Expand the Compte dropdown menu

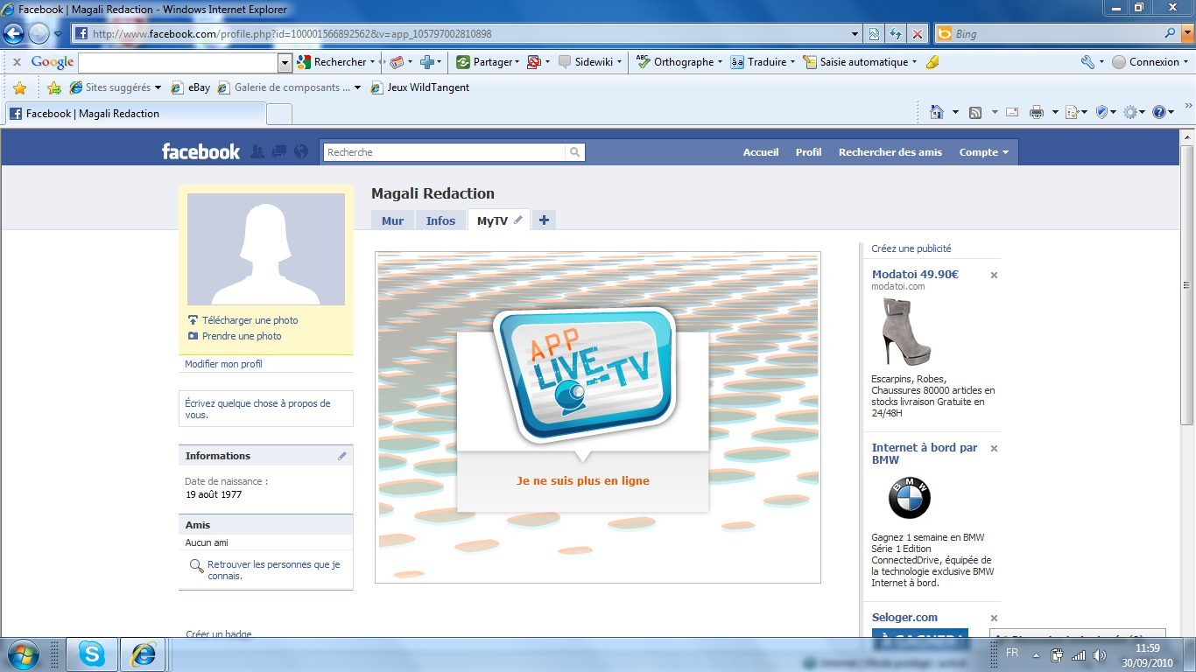(x=983, y=152)
